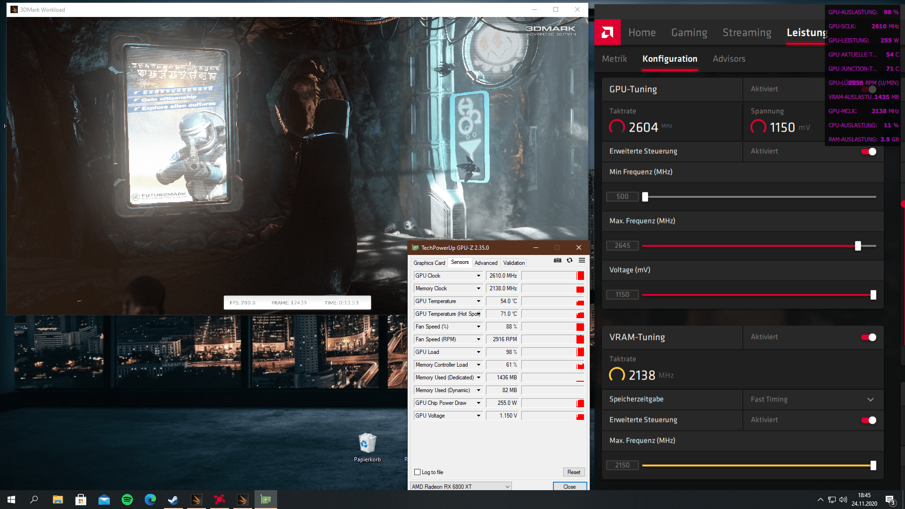
Task: Click the Max. Frequenz GPU slider handle
Action: point(858,246)
